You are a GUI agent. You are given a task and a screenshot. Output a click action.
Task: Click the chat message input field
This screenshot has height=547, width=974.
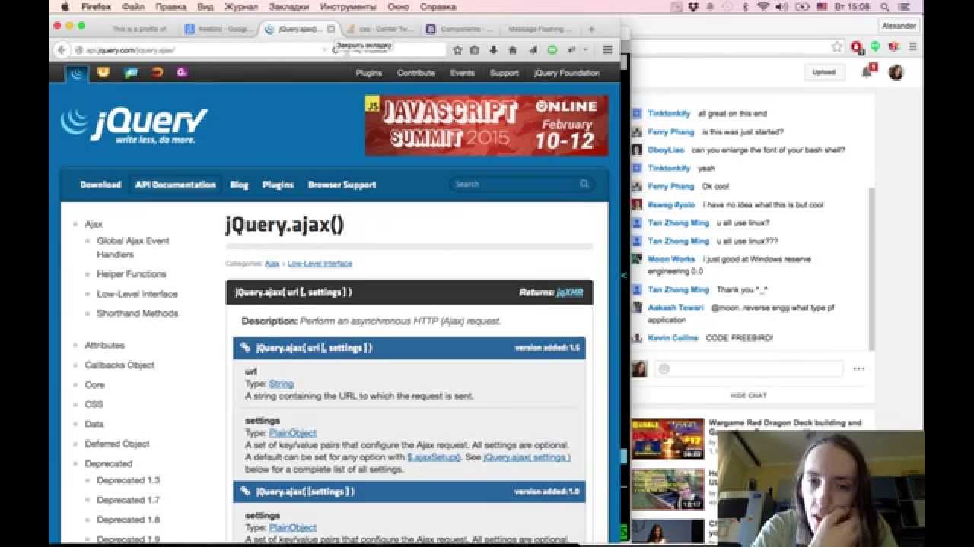point(749,368)
